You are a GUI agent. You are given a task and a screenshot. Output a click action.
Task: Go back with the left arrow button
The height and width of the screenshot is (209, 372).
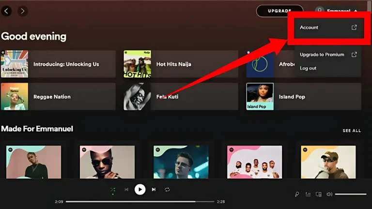6,11
